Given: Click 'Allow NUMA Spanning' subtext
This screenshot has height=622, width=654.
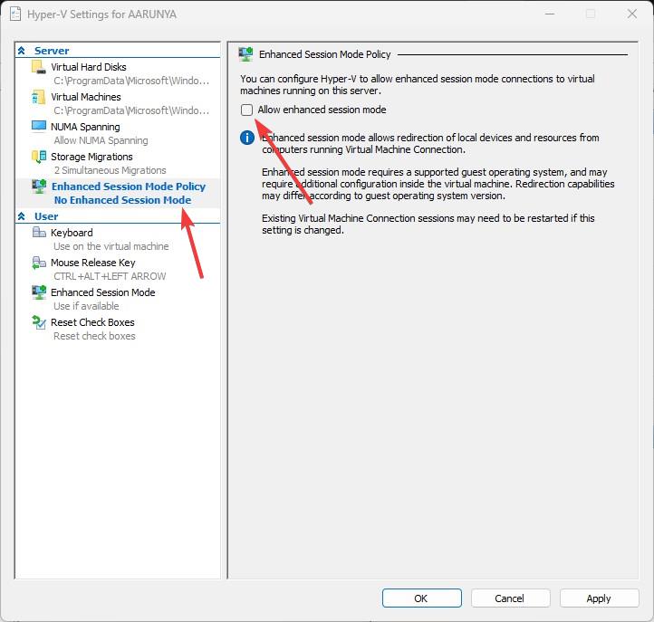Looking at the screenshot, I should [x=101, y=140].
